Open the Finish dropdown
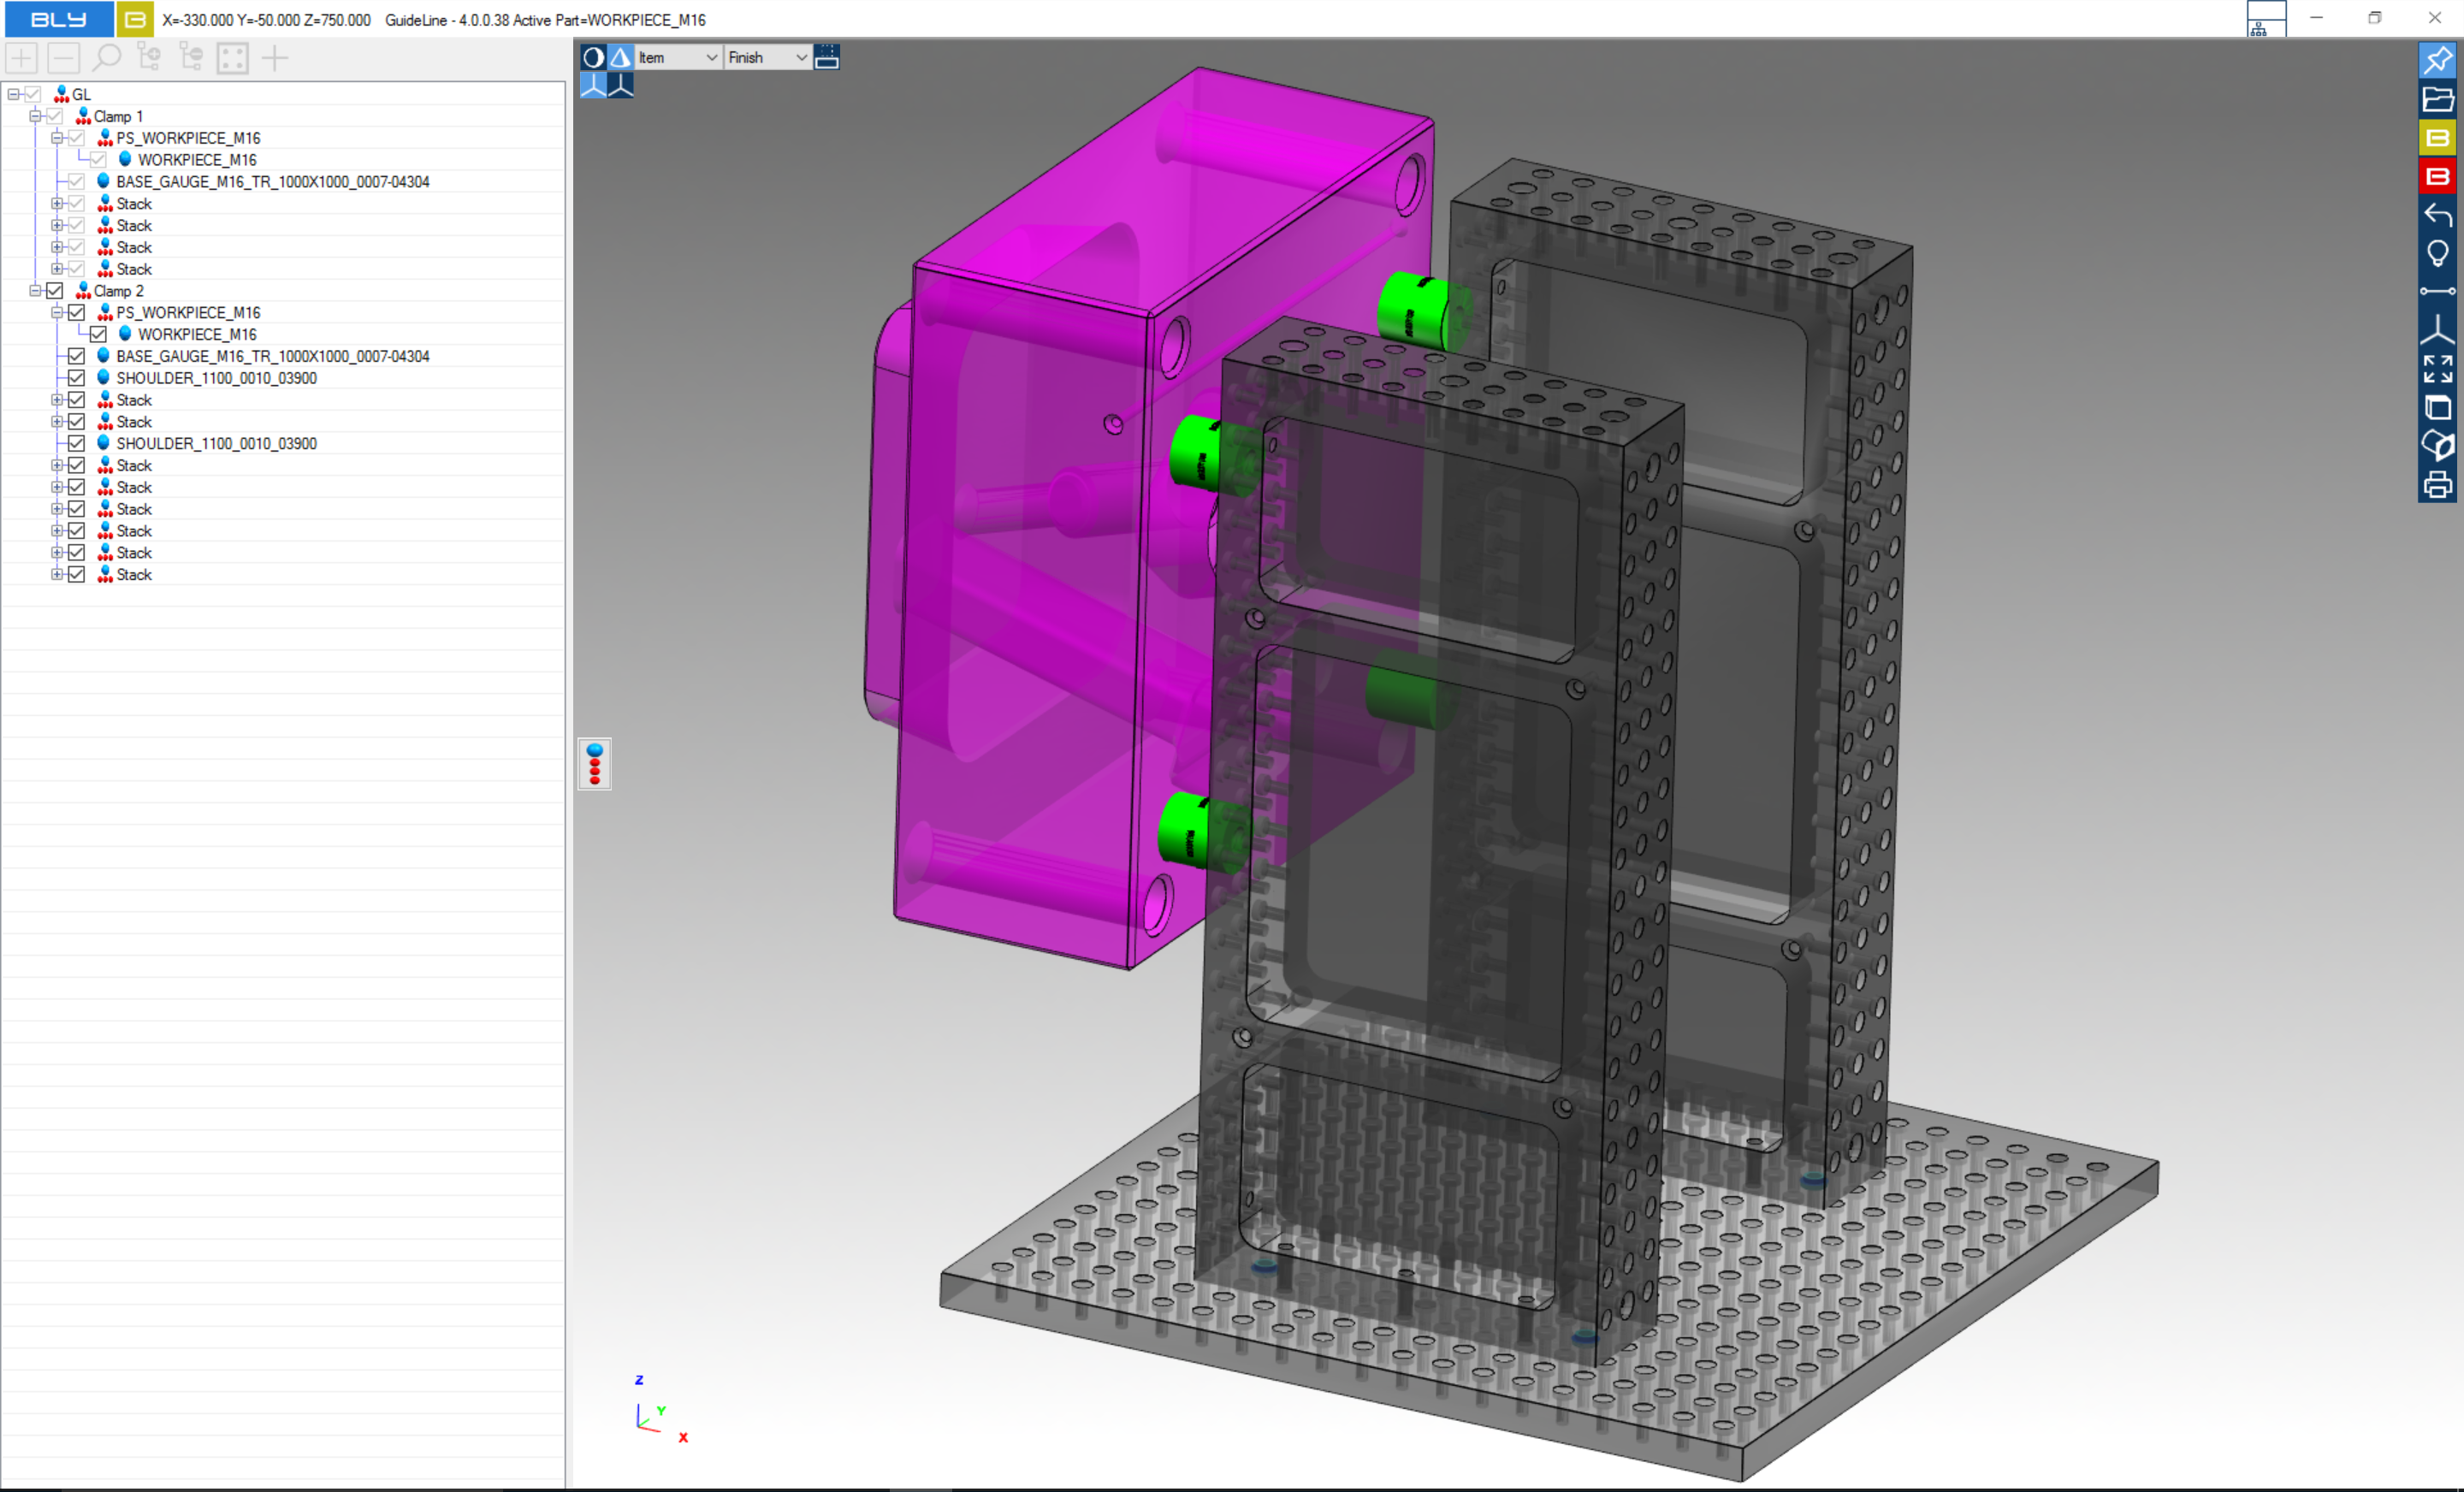2464x1492 pixels. (x=767, y=57)
